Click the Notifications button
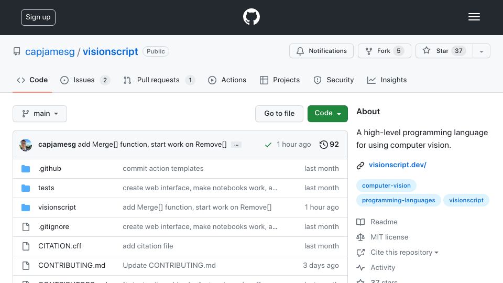The image size is (503, 283). (x=321, y=51)
